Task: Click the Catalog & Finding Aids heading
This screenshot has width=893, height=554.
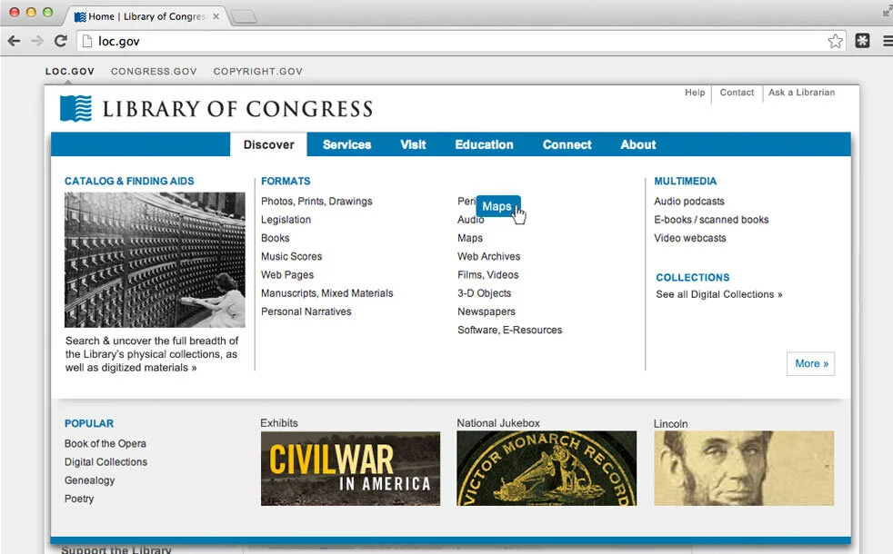Action: click(x=129, y=181)
